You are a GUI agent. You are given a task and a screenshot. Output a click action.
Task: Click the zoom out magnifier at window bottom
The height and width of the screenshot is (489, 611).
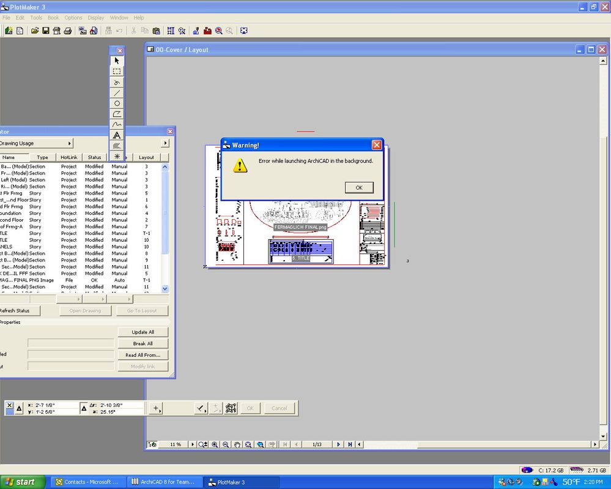[226, 444]
